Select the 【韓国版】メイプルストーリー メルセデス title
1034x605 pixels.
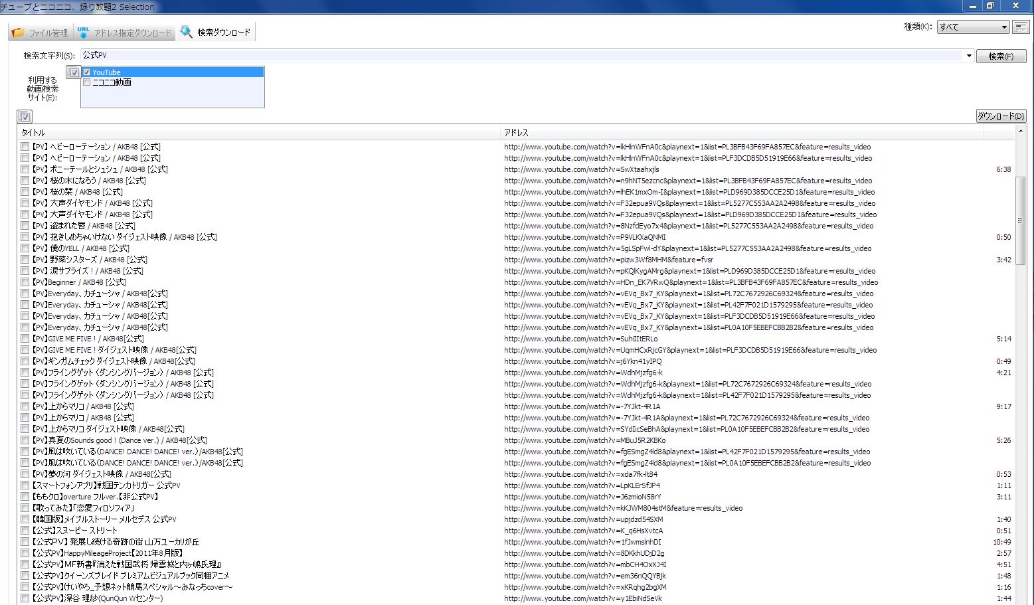(x=104, y=519)
